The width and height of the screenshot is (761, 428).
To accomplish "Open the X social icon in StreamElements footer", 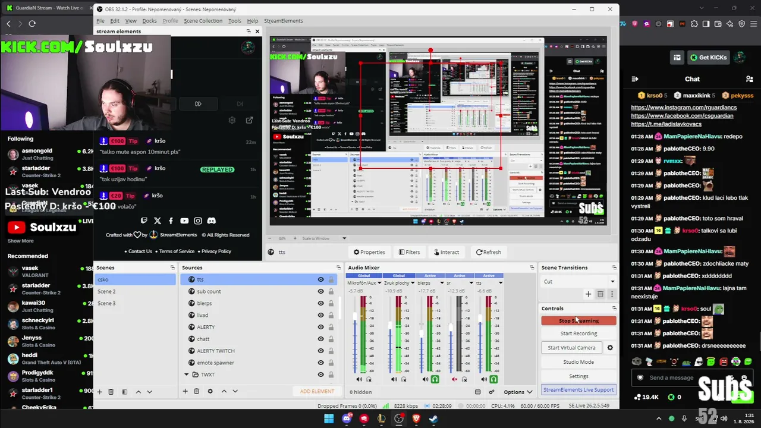I will [x=158, y=221].
